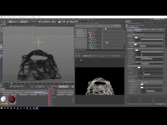Choose Incandescent from the materials popup

pos(52,97)
